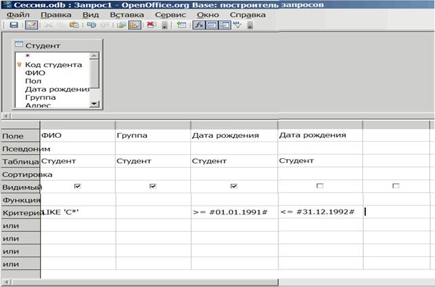Click the Поле row header
Image resolution: width=435 pixels, height=287 pixels.
click(x=20, y=136)
